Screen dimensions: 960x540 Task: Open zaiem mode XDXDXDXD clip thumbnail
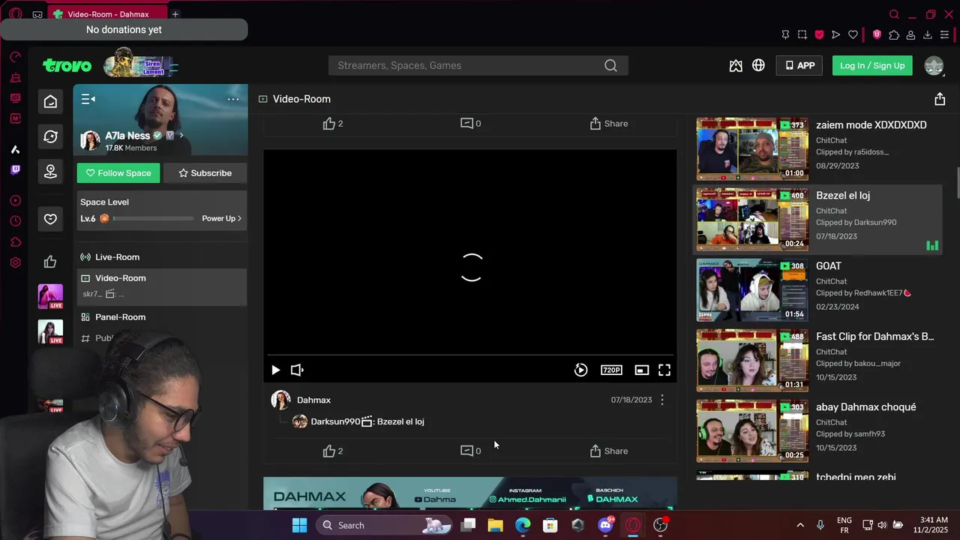point(752,148)
